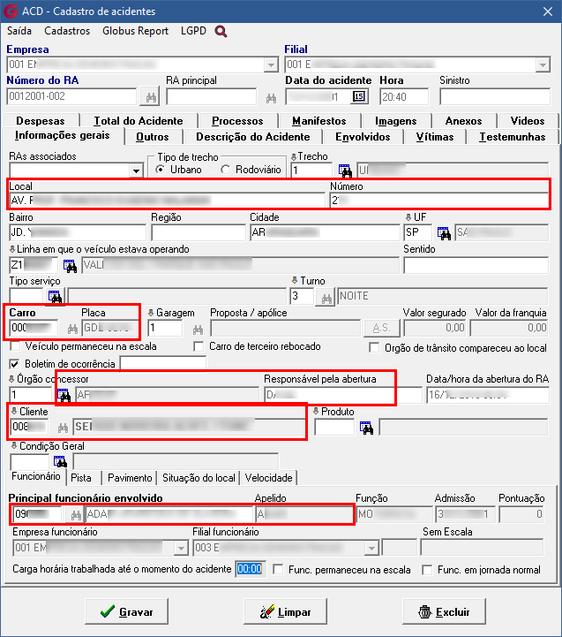
Task: Click binoculars icon beside RA principal field
Action: tap(271, 98)
